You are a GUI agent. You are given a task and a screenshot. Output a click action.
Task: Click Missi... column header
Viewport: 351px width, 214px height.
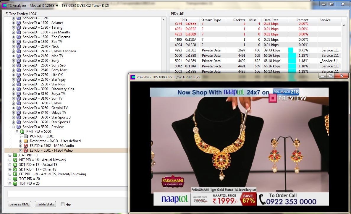(254, 20)
